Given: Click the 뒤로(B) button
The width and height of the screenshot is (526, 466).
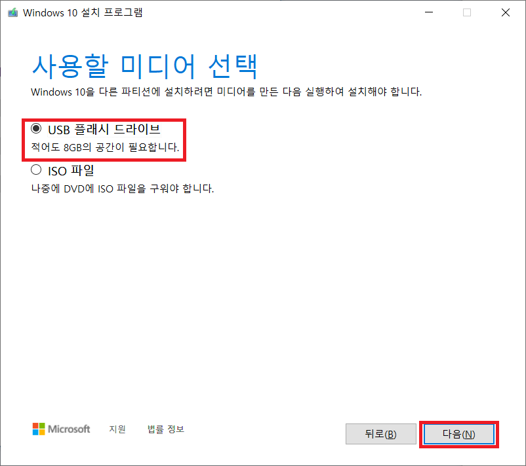Looking at the screenshot, I should (381, 434).
